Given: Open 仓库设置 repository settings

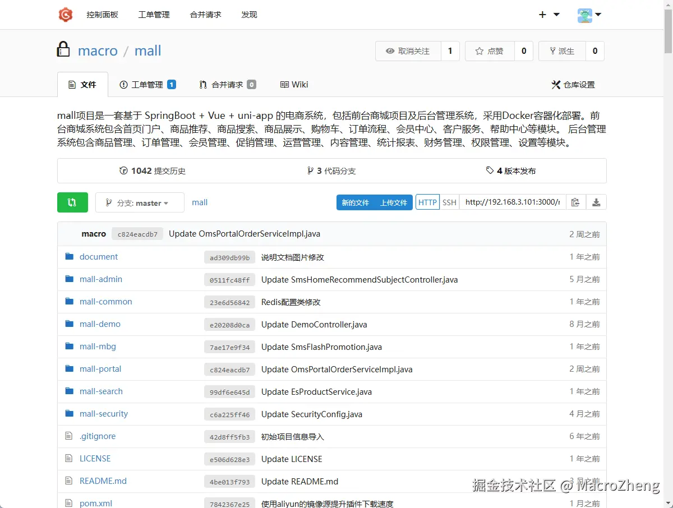Looking at the screenshot, I should [573, 85].
